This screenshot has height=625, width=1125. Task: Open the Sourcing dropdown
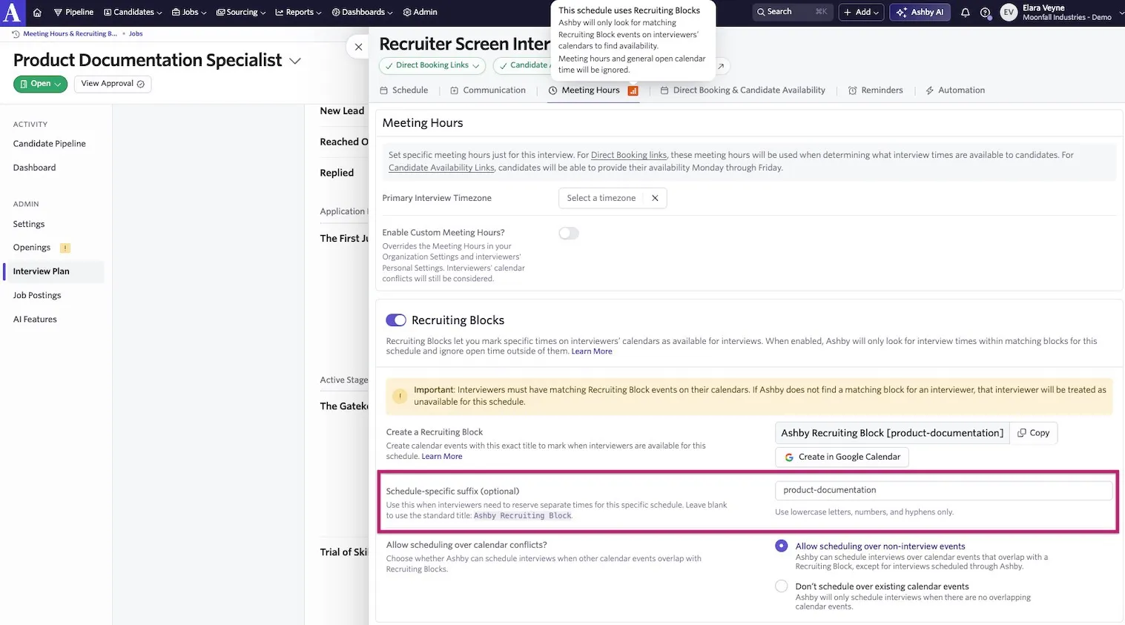pos(241,13)
